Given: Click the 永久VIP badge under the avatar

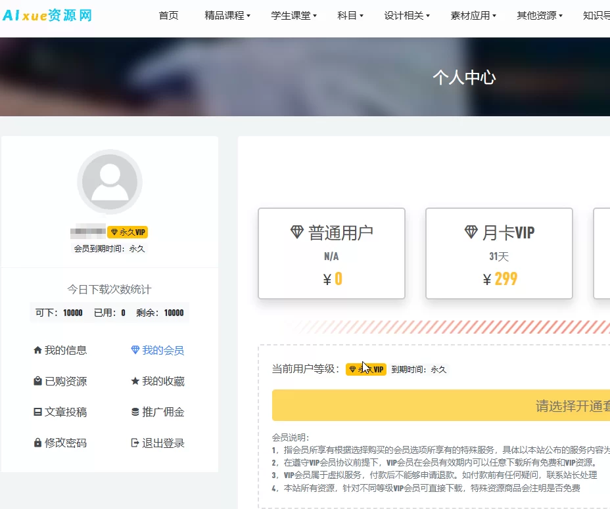Looking at the screenshot, I should [x=128, y=232].
